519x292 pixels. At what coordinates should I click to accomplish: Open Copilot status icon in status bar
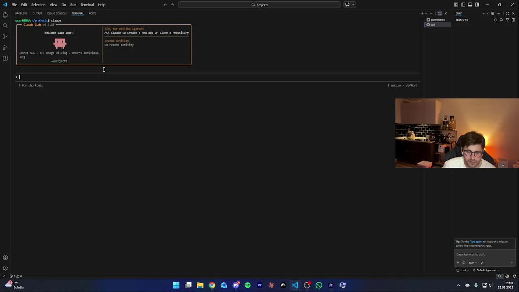coord(507,276)
